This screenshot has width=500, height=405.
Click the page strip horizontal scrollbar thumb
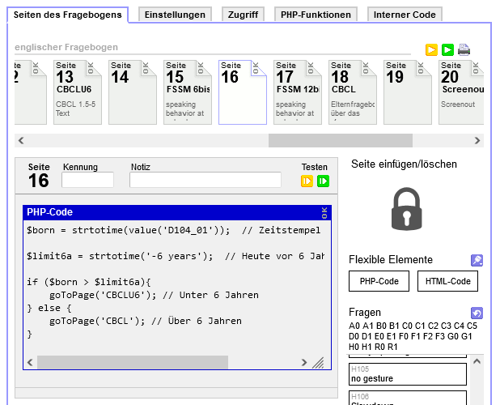tap(341, 140)
